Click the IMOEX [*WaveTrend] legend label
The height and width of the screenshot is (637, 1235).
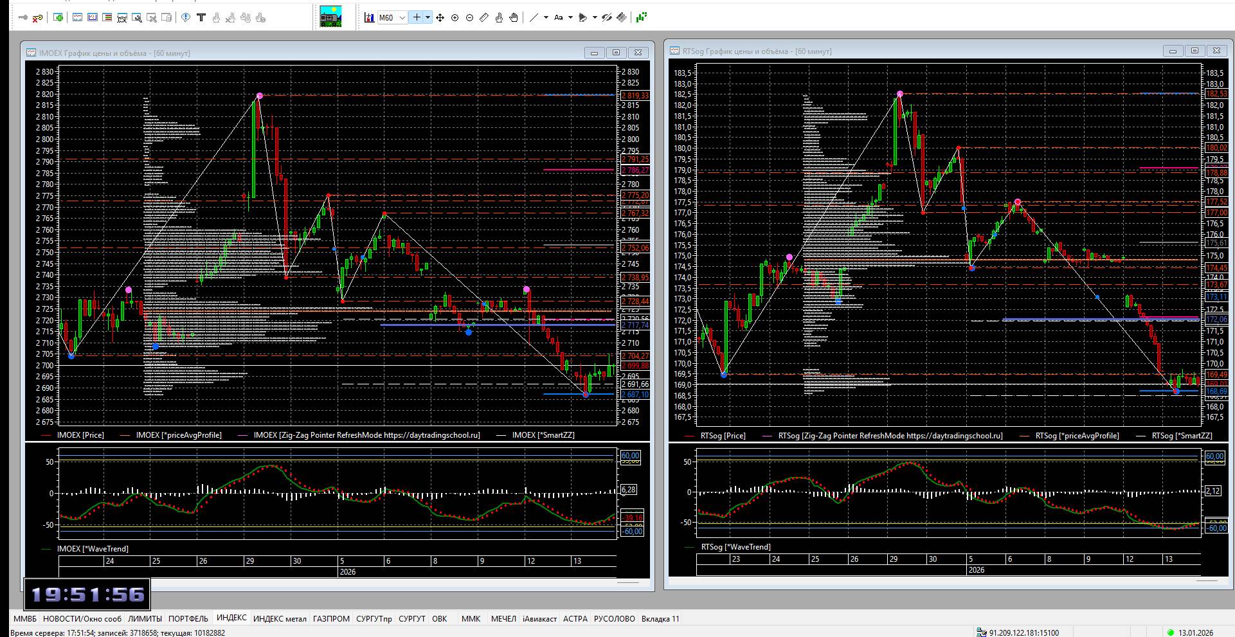(x=93, y=549)
